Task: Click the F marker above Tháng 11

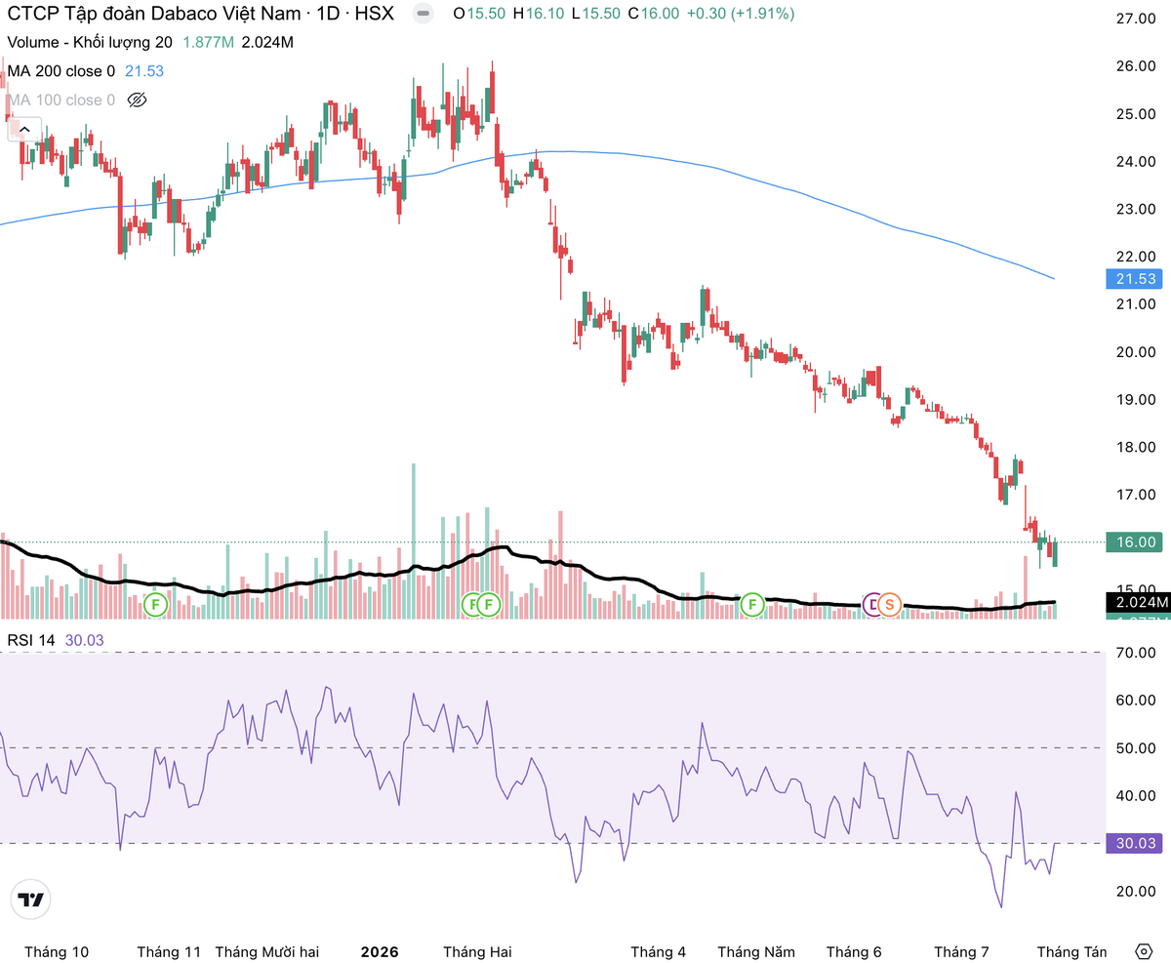Action: (154, 605)
